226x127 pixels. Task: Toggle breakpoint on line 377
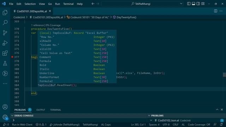pos(12,57)
